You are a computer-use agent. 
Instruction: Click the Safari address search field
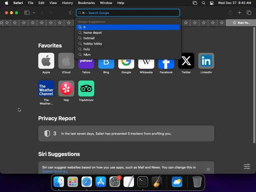coord(128,13)
